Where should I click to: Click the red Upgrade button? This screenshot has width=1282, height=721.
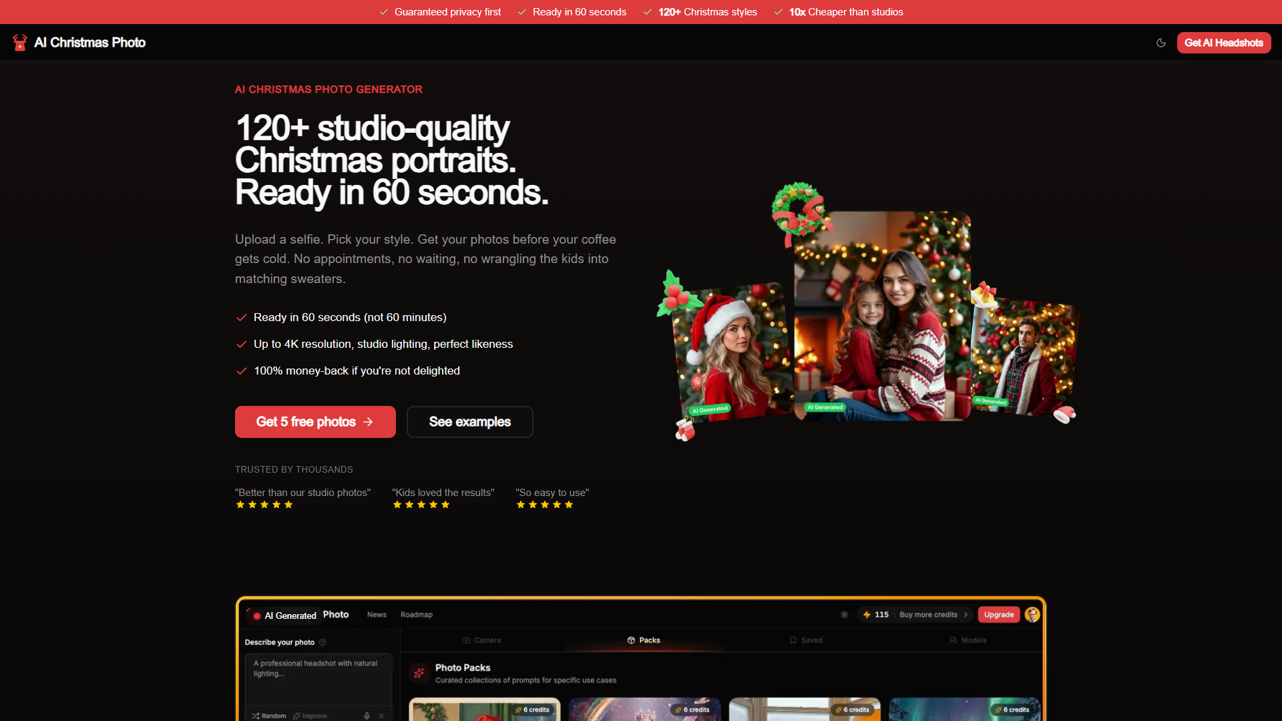click(999, 615)
